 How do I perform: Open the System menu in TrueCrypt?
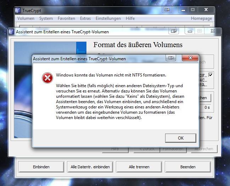pyautogui.click(x=46, y=18)
